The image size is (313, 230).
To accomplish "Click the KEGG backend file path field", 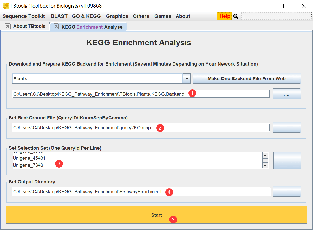I will pyautogui.click(x=141, y=94).
